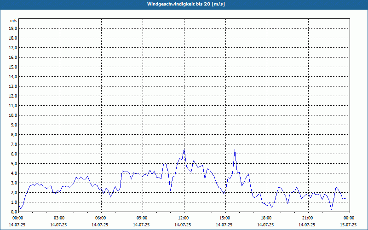Click the "m/s" unit label on the axis
The image size is (368, 230).
14,21
